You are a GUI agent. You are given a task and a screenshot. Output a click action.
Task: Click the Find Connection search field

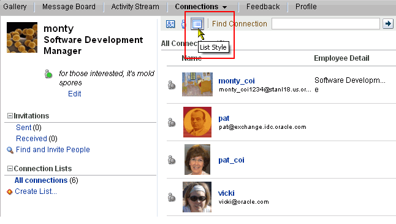point(326,24)
